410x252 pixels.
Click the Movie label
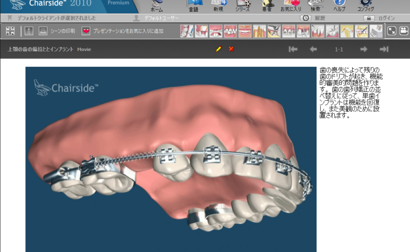[84, 49]
